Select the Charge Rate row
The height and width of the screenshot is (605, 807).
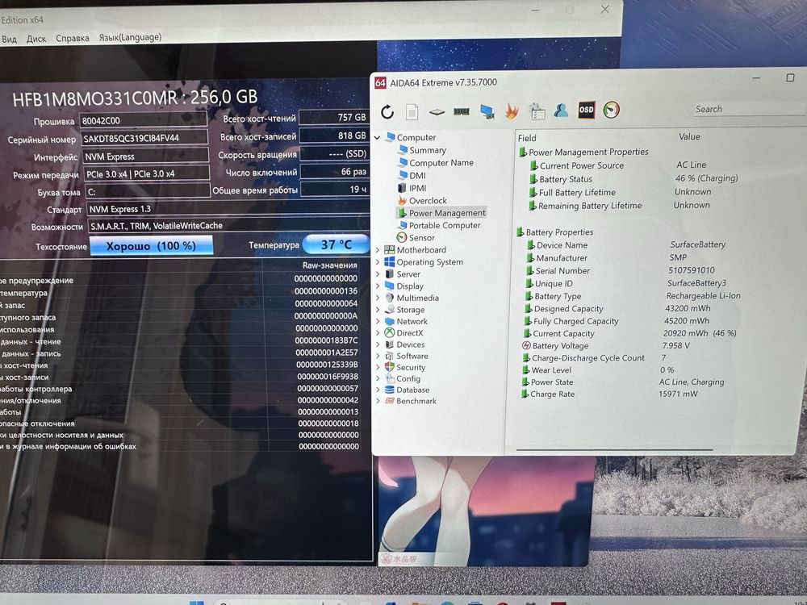click(608, 394)
